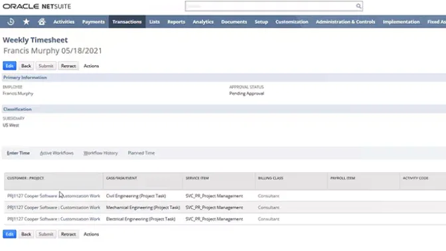446x251 pixels.
Task: Open the Reports menu
Action: (176, 22)
